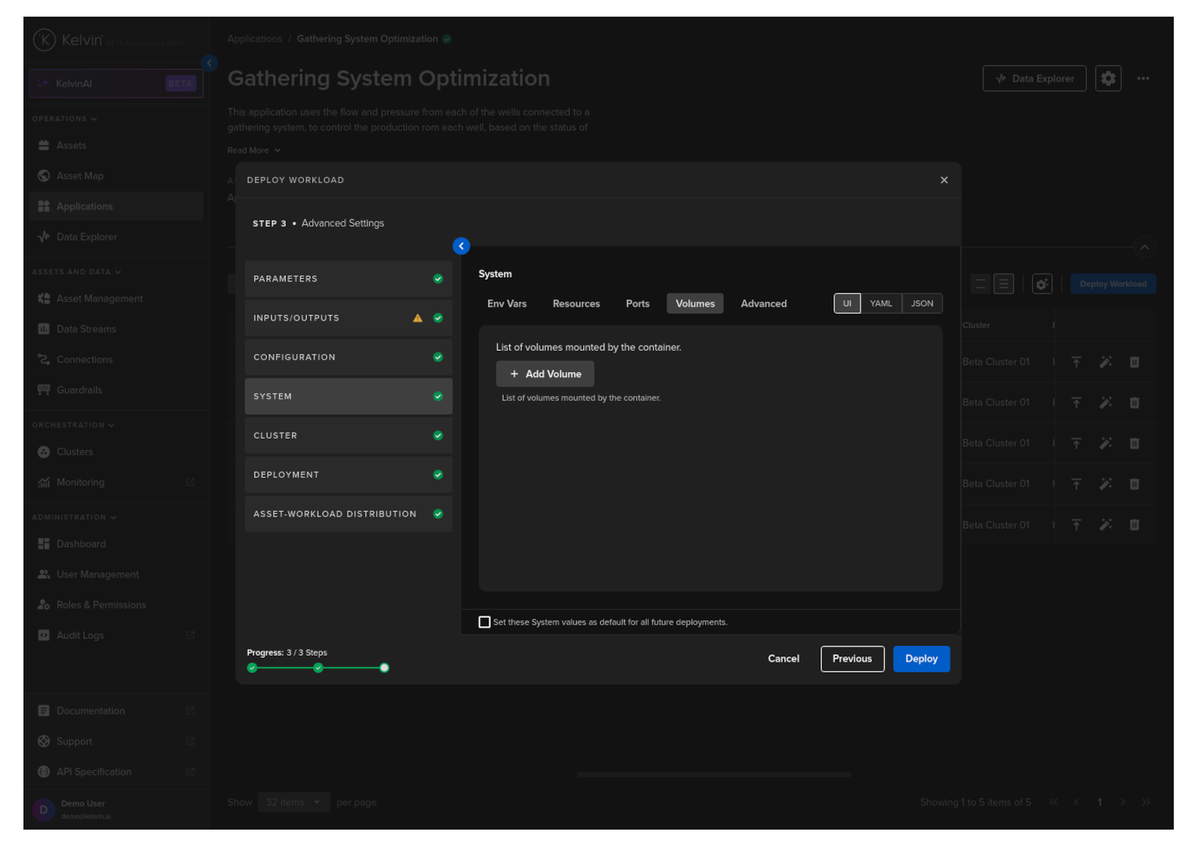This screenshot has width=1198, height=847.
Task: Enable system values as default checkbox
Action: pos(485,622)
